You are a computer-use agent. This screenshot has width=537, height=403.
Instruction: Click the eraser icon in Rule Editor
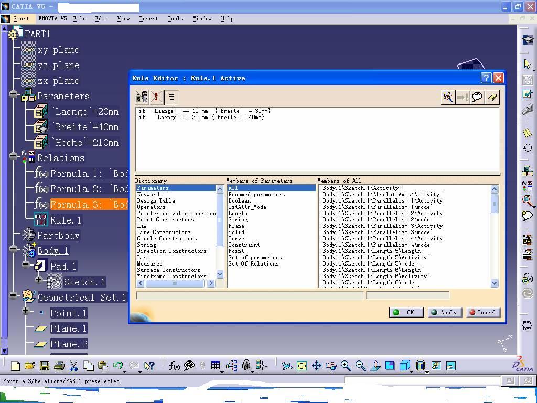click(x=492, y=97)
